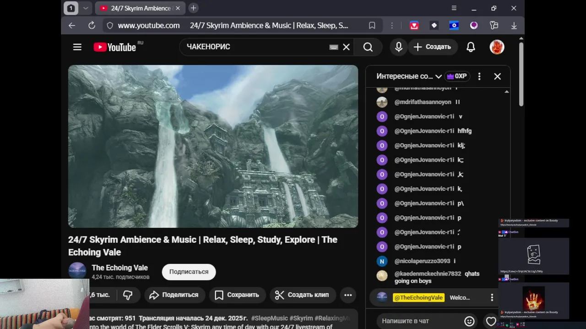Click the pinned @TheEchoingVale username
Image resolution: width=586 pixels, height=329 pixels.
point(418,297)
